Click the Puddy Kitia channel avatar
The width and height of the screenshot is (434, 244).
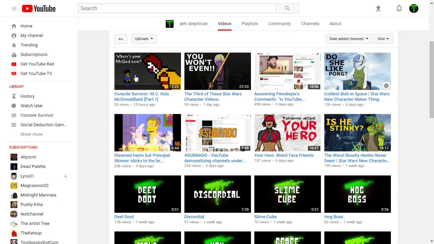tap(14, 204)
